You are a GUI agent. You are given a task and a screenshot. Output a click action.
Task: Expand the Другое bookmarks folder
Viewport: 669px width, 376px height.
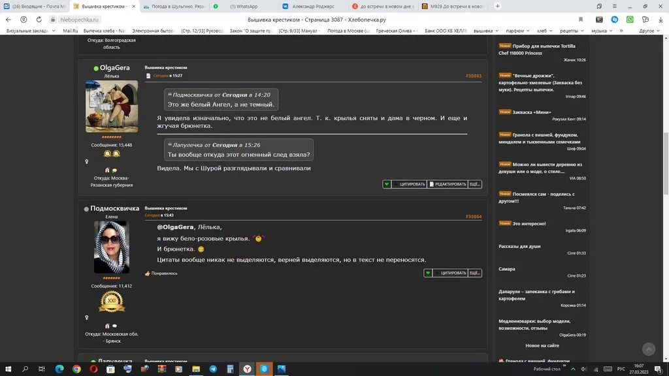[x=648, y=31]
